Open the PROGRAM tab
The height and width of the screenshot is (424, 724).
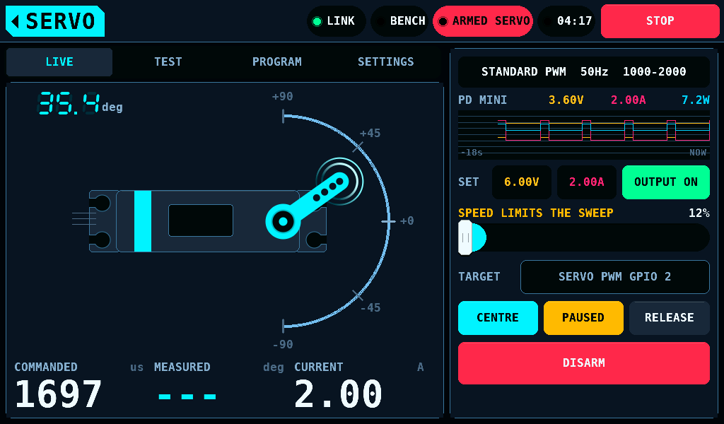click(x=277, y=61)
